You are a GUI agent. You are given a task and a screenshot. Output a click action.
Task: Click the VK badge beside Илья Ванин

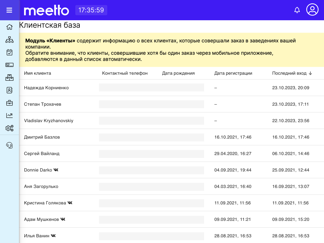(53, 236)
